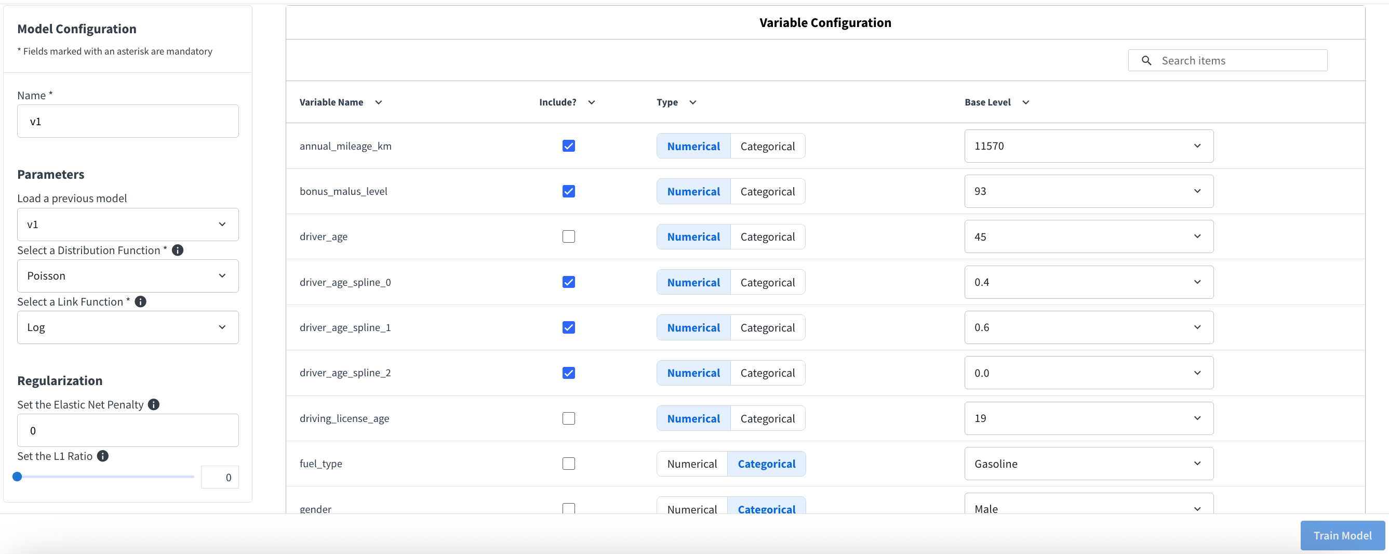The image size is (1389, 554).
Task: Uncheck include for driver_age_spline_1
Action: pyautogui.click(x=568, y=327)
